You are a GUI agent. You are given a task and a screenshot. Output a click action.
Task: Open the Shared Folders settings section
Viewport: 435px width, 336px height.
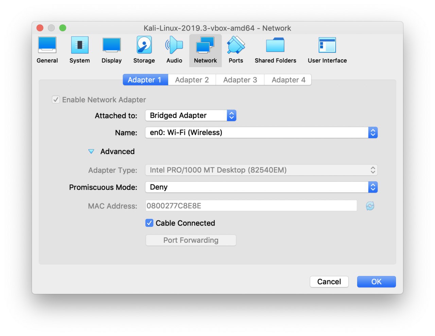[x=275, y=50]
